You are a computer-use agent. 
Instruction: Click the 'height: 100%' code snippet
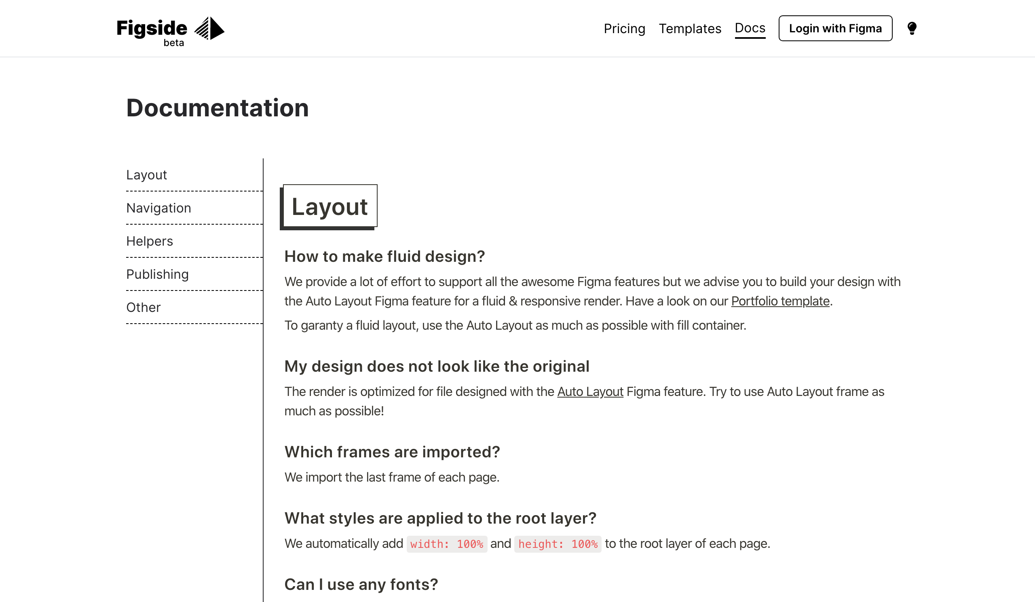[x=558, y=545]
